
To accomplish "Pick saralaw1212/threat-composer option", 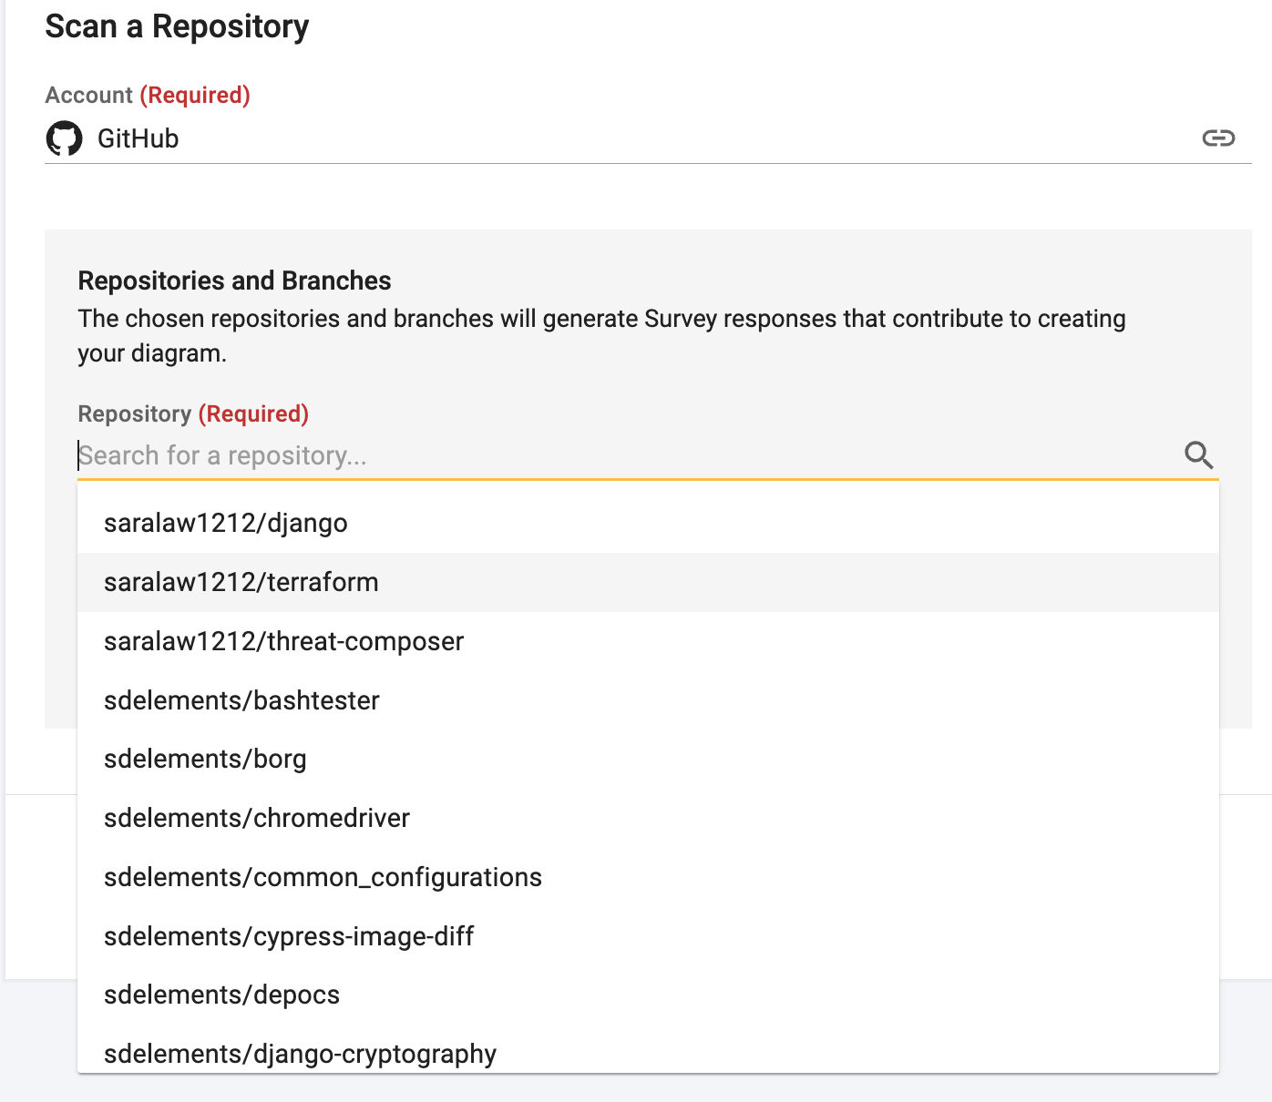I will (x=648, y=641).
